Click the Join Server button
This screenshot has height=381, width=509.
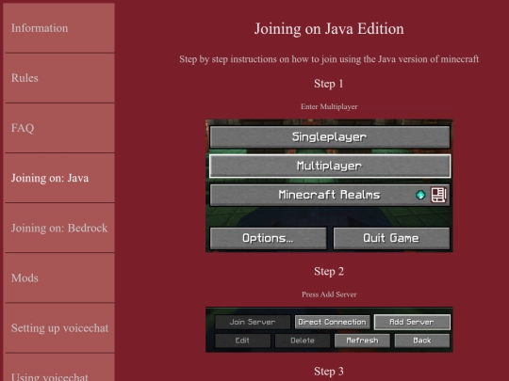coord(253,322)
